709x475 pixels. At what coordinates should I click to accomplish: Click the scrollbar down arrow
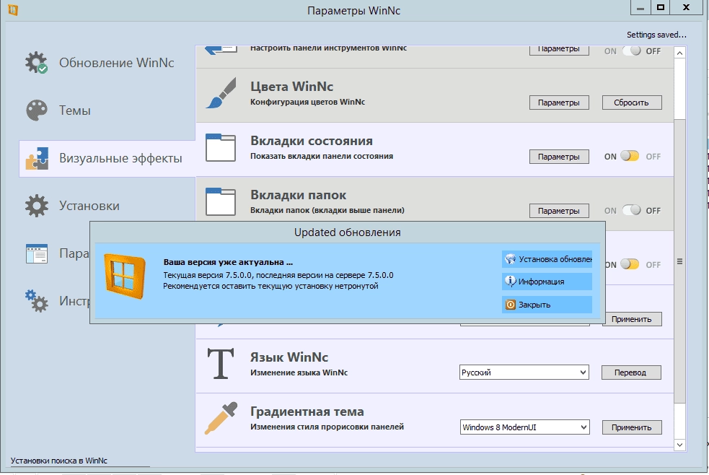(679, 445)
